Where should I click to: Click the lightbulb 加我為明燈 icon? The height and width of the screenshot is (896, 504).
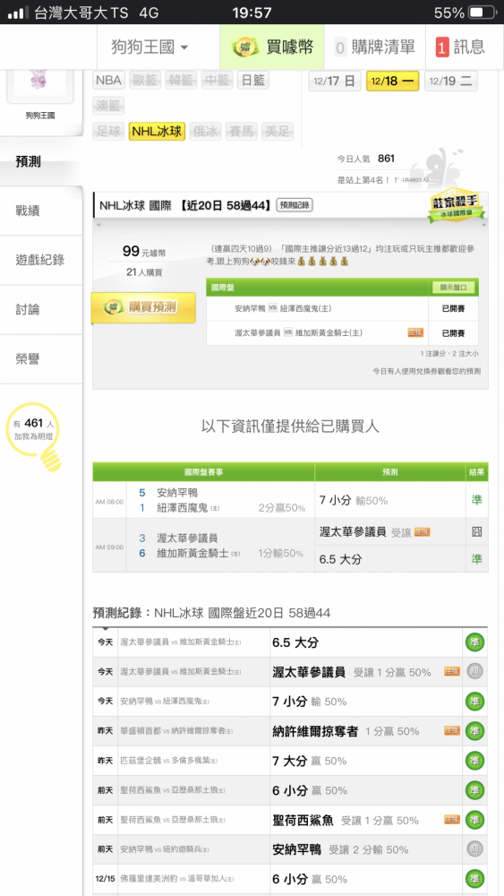click(36, 437)
